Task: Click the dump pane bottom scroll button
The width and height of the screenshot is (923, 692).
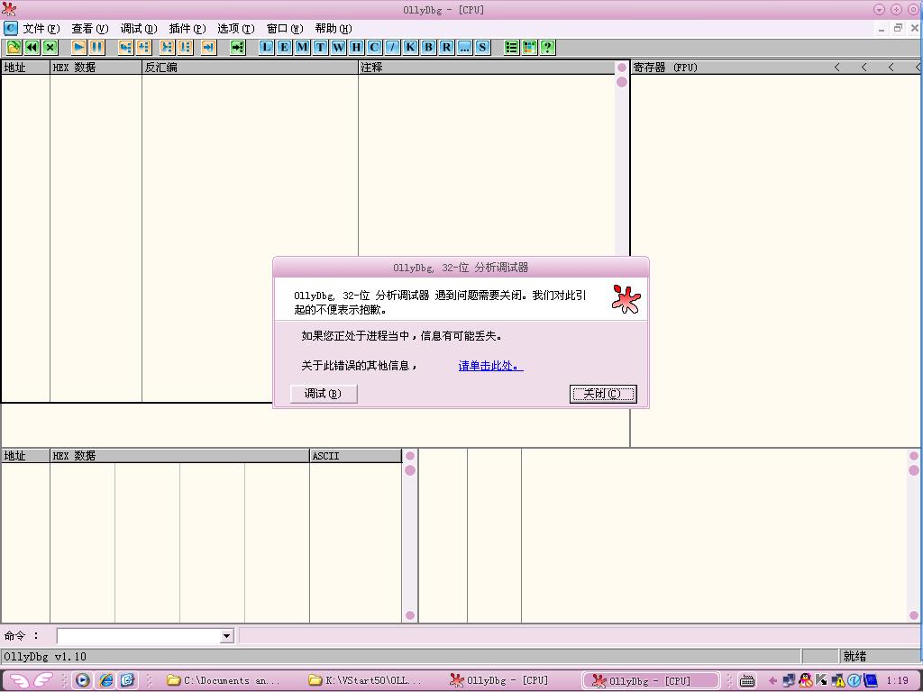Action: (x=410, y=615)
